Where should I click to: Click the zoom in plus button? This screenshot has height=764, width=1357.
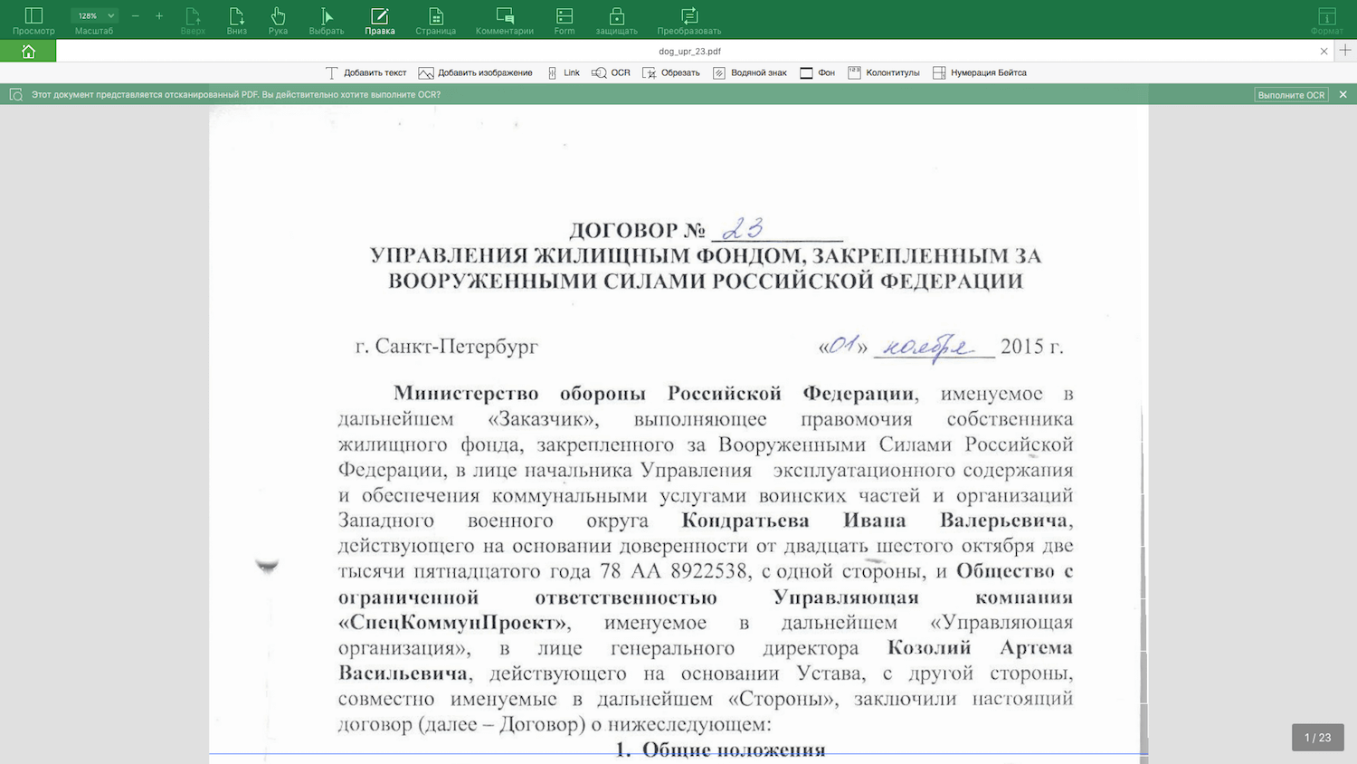point(159,15)
